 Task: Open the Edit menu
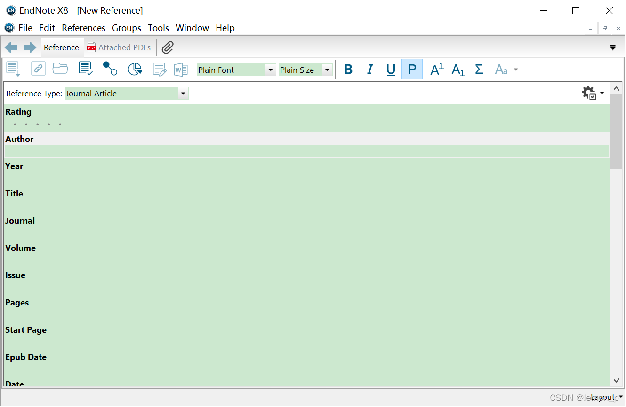click(47, 28)
